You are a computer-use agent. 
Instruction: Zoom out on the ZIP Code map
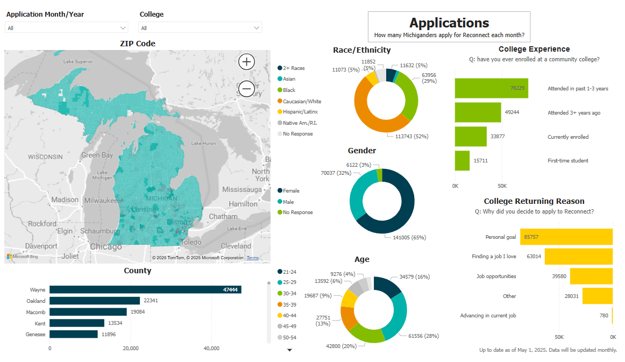click(x=246, y=89)
